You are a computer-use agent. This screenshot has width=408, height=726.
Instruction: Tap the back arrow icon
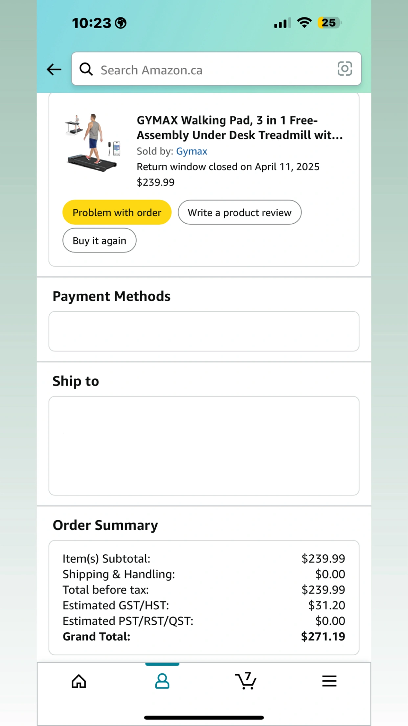click(x=54, y=69)
